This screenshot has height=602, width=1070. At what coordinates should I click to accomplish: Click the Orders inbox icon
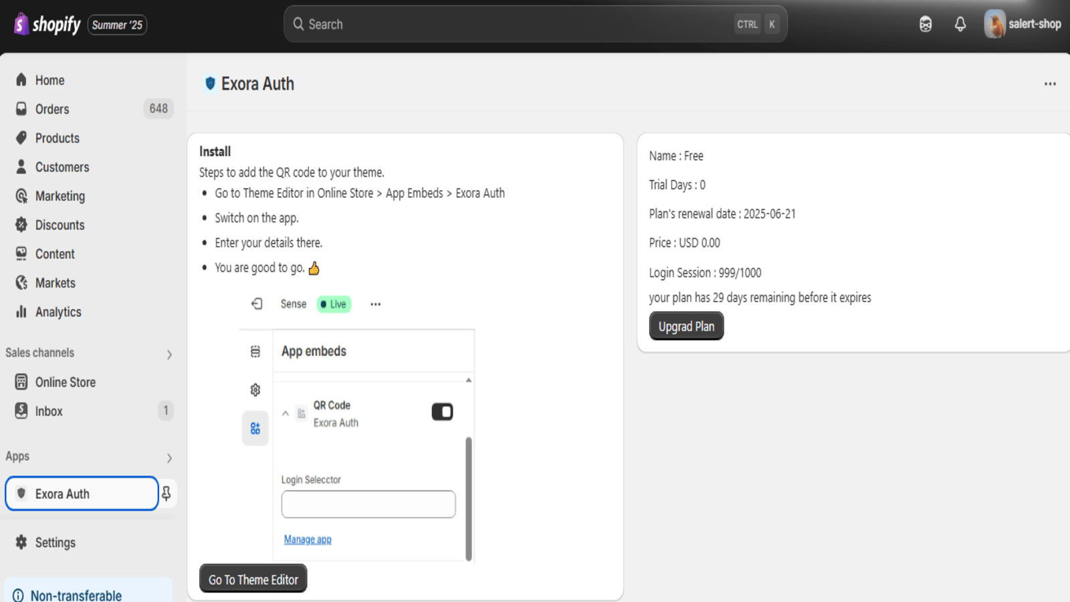[21, 108]
